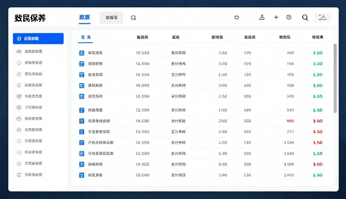Click the plus icon in the top toolbar
This screenshot has width=346, height=199.
tap(276, 17)
